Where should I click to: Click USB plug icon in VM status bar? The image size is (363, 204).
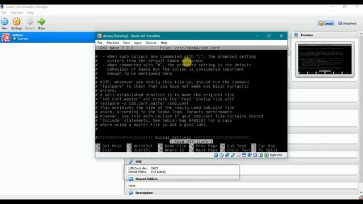[x=233, y=155]
